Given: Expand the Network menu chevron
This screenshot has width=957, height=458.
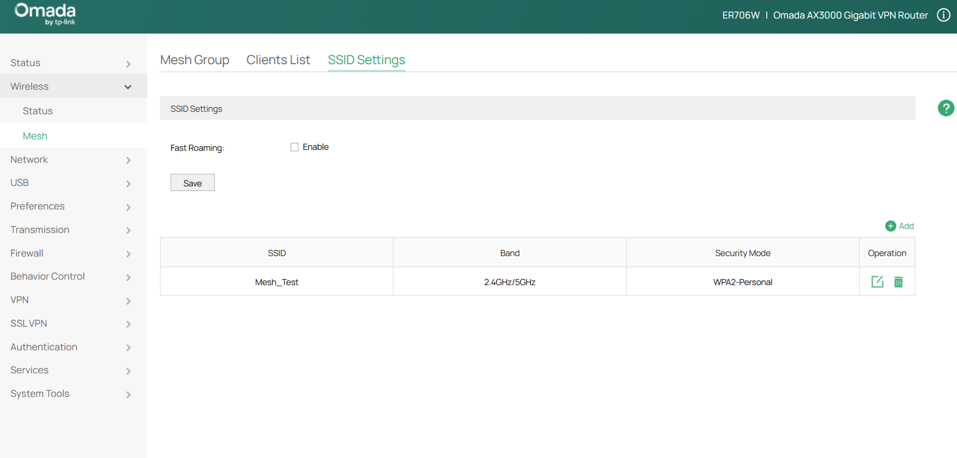Looking at the screenshot, I should click(x=128, y=160).
